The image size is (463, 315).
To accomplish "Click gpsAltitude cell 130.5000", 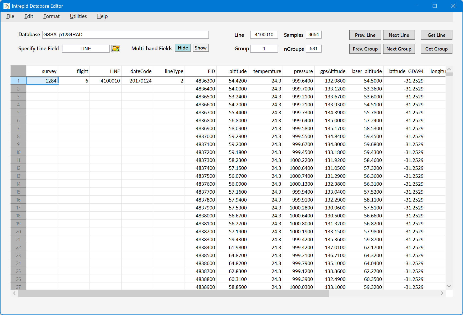I will 331,216.
